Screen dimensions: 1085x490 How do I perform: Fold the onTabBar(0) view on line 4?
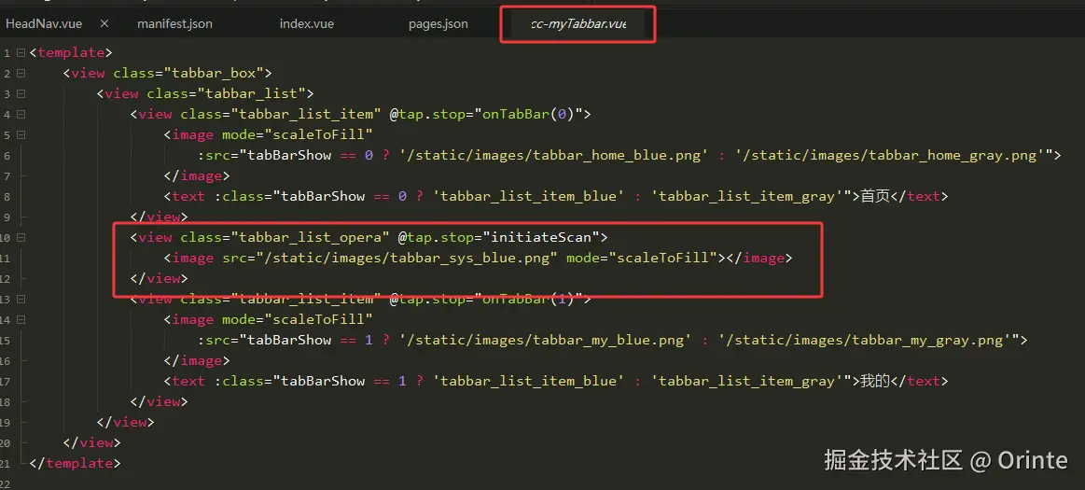coord(21,114)
